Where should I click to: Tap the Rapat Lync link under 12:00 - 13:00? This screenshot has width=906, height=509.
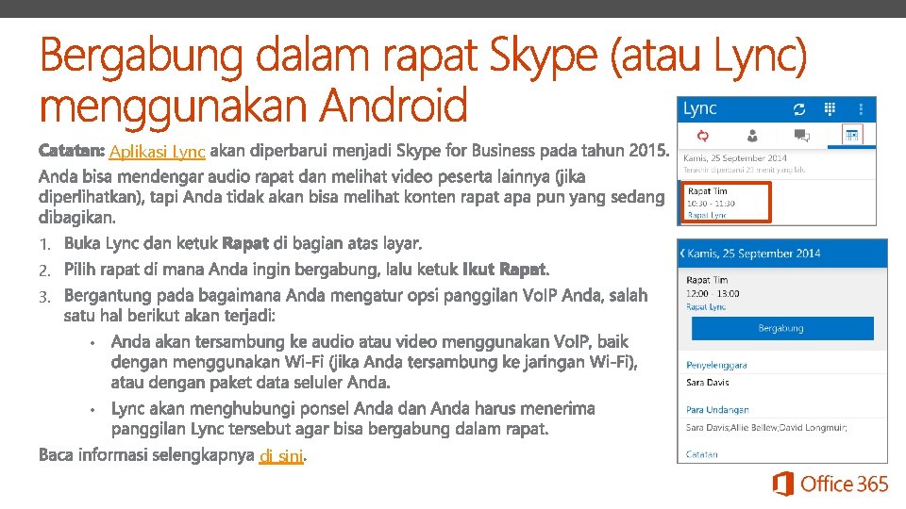coord(706,307)
